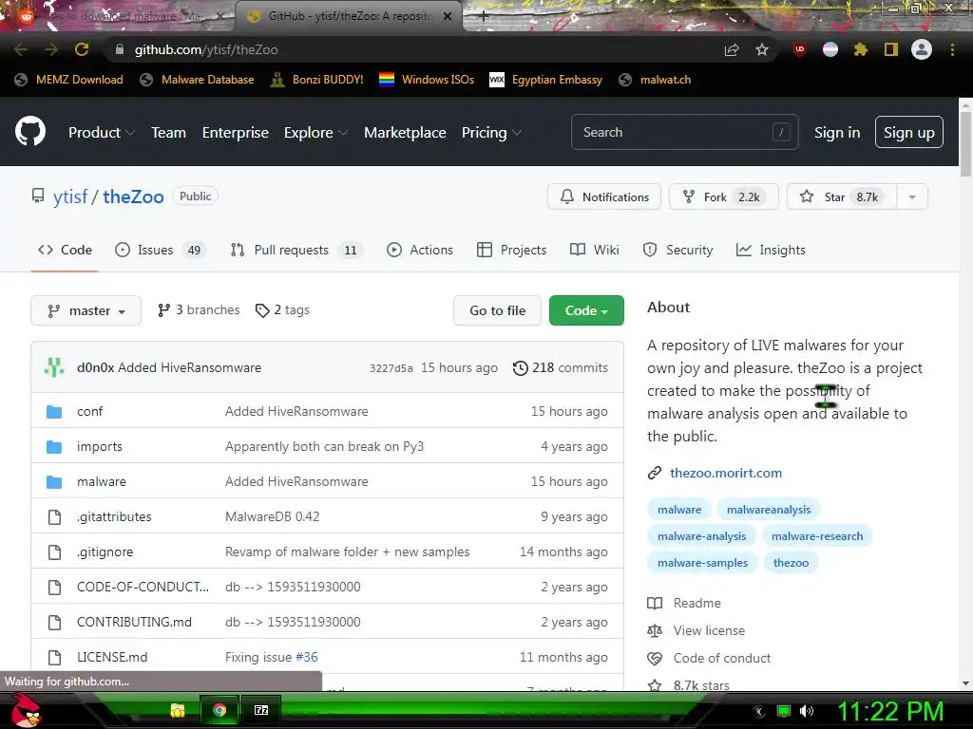Screen dimensions: 973x729
Task: Open the Marketplace page
Action: point(405,133)
